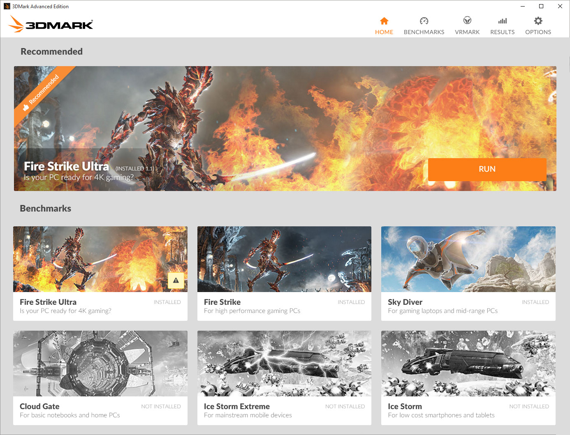The height and width of the screenshot is (435, 570).
Task: Open the Cloud Gate benchmark tile
Action: click(x=100, y=364)
